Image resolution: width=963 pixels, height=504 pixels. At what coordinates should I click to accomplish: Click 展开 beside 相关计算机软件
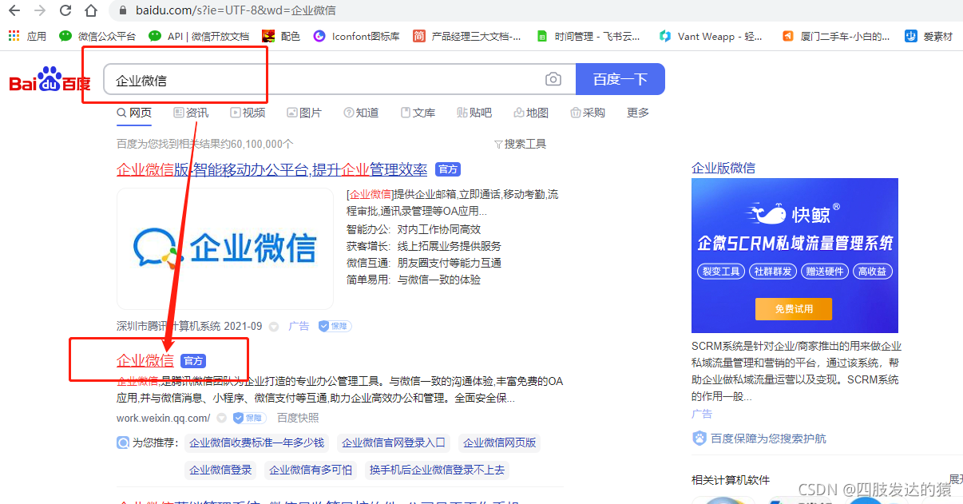[x=955, y=479]
